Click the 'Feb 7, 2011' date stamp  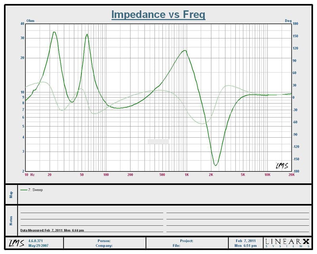coord(246,241)
